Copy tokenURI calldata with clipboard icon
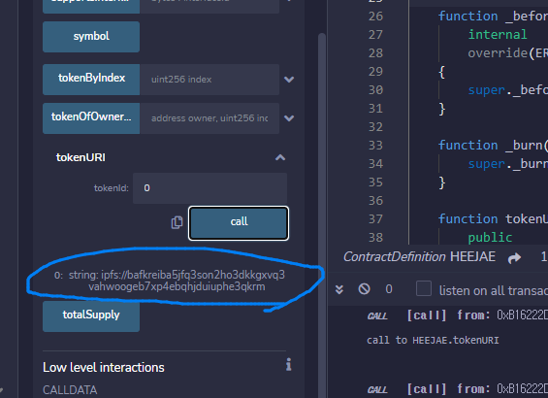The height and width of the screenshot is (398, 548). pos(177,222)
